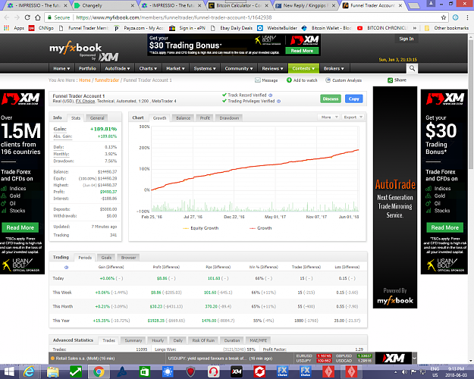Open the Portfolio navigation item
Screen dimensions: 474x379
(87, 68)
